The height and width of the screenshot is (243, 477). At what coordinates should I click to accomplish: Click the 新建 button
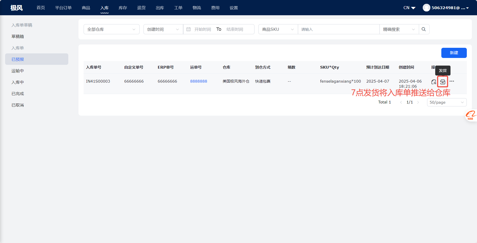point(454,53)
